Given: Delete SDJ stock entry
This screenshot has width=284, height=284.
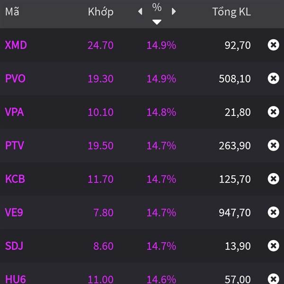Looking at the screenshot, I should [274, 246].
